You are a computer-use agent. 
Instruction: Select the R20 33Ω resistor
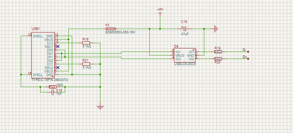(218, 59)
